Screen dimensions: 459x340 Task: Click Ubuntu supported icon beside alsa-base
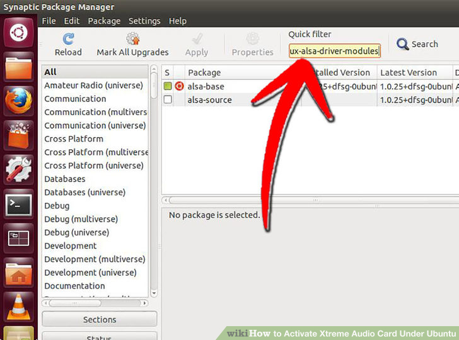click(x=179, y=86)
